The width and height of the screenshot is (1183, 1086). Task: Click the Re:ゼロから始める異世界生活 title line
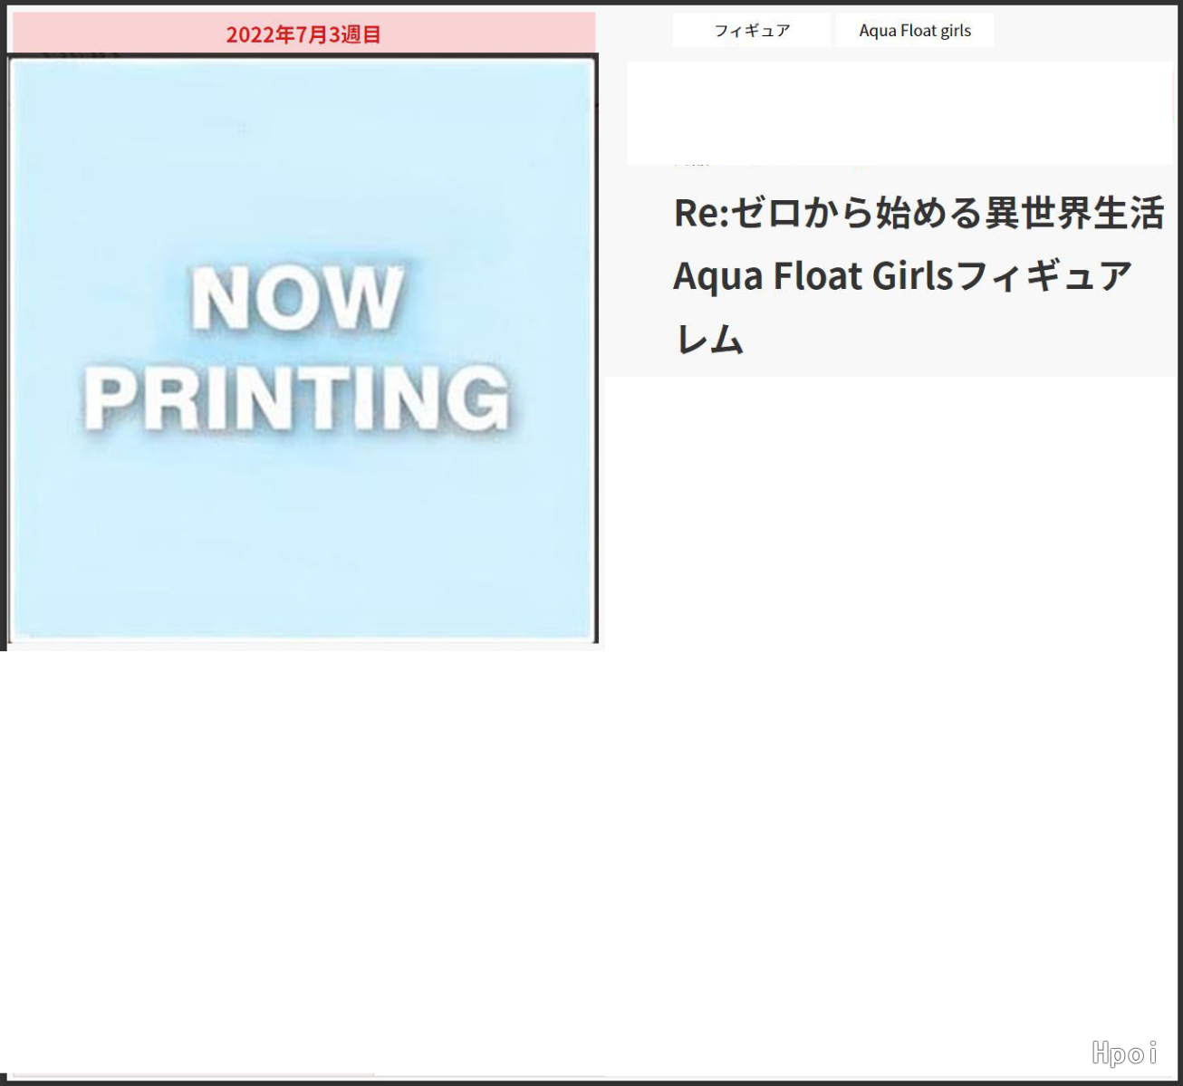pyautogui.click(x=918, y=214)
